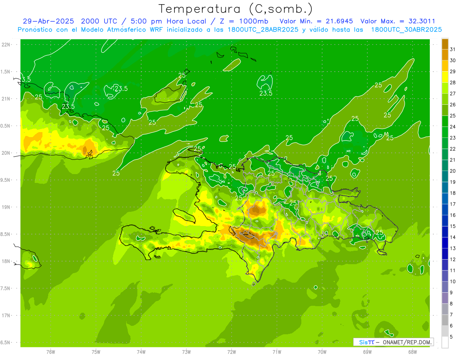Click the "Valor Min. = 21.6945" value
463x357 pixels.
coord(316,21)
